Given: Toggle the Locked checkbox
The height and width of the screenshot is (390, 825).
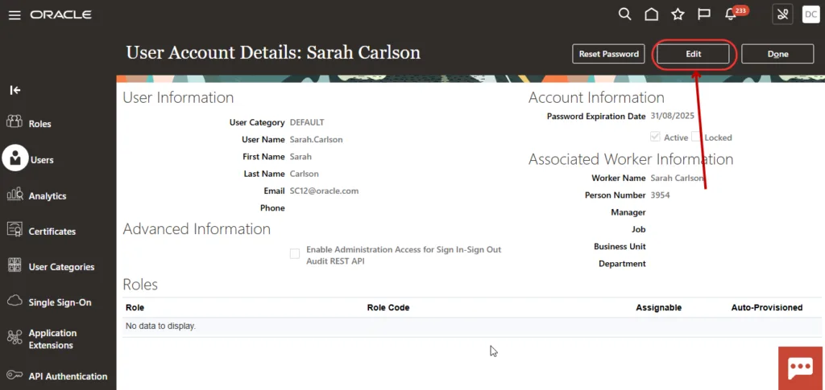Looking at the screenshot, I should pos(697,138).
